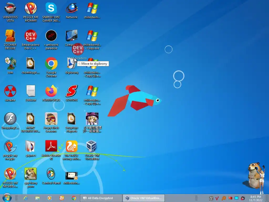This screenshot has width=269, height=202.
Task: Click the speaker tray icon
Action: 243,198
